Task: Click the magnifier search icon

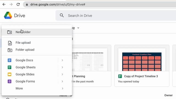Action: coord(62,15)
